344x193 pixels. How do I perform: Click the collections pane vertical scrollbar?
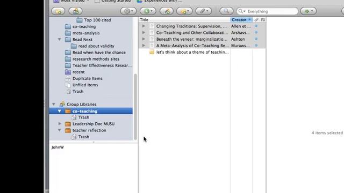tap(135, 107)
